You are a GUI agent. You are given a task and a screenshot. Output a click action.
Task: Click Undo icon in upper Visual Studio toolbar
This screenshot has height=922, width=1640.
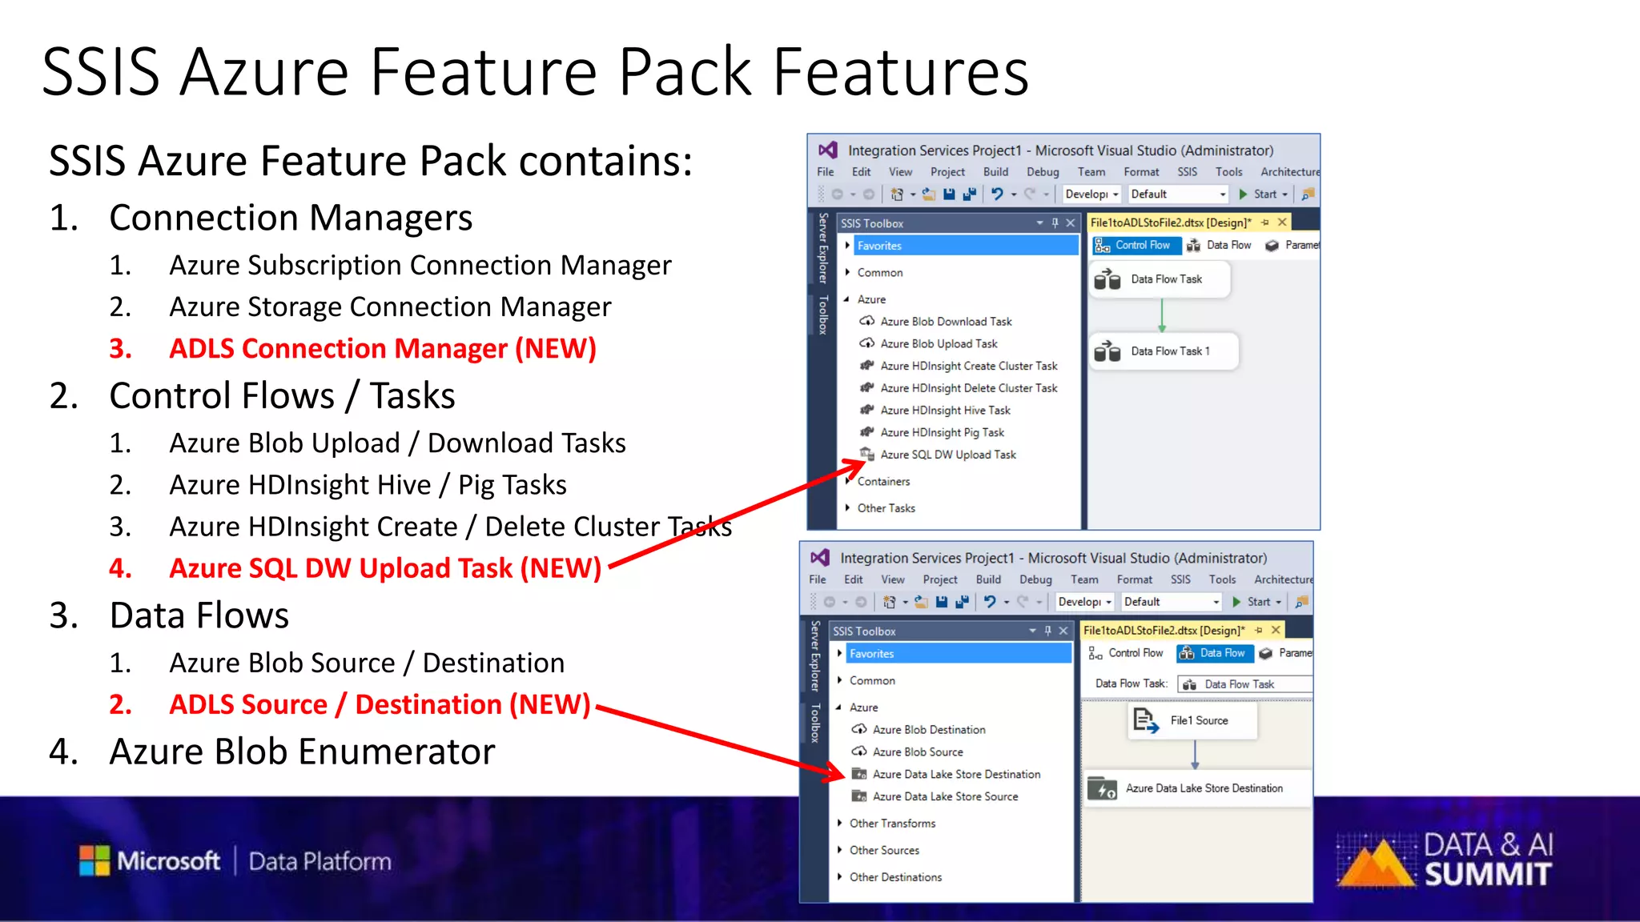coord(997,194)
